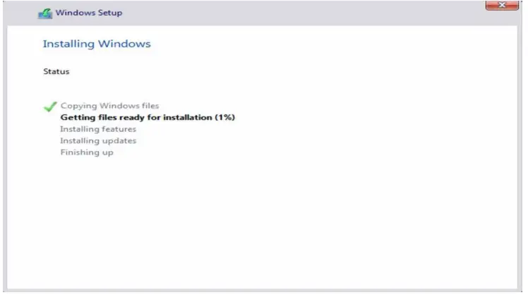This screenshot has width=528, height=295.
Task: Click the Windows Setup title text
Action: (x=89, y=13)
